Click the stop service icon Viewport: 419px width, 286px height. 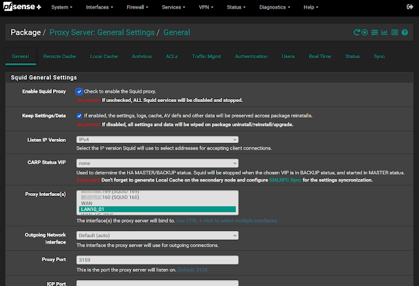pyautogui.click(x=365, y=32)
